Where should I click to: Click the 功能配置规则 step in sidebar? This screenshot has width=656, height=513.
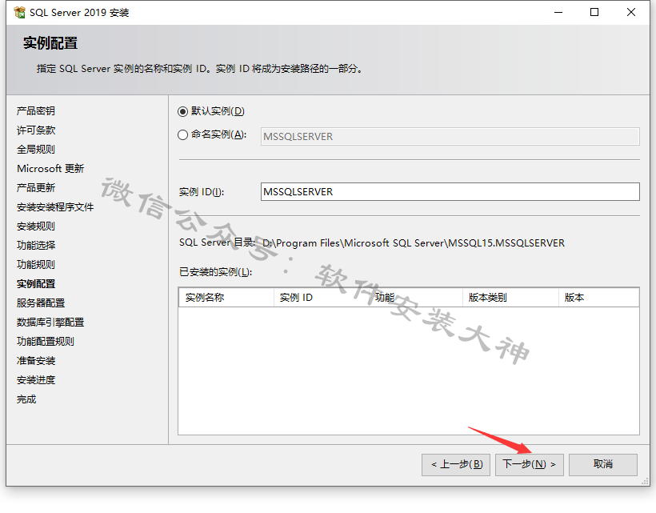[x=46, y=342]
